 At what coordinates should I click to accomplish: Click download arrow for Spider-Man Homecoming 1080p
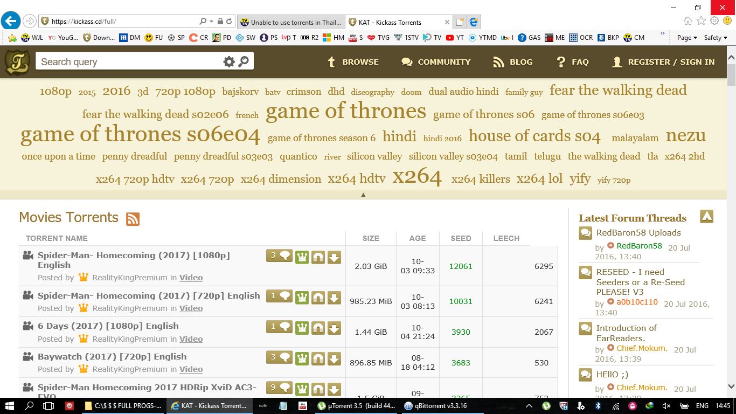coord(335,257)
